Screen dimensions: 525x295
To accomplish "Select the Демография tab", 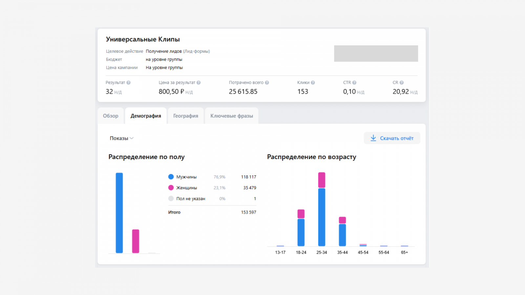I will point(146,116).
